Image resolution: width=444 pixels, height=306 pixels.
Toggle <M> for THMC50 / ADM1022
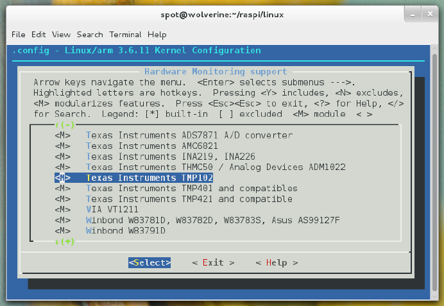(63, 167)
